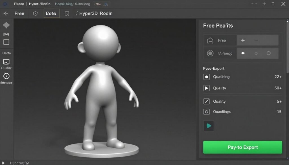Click the back arrow icon

tap(6, 14)
